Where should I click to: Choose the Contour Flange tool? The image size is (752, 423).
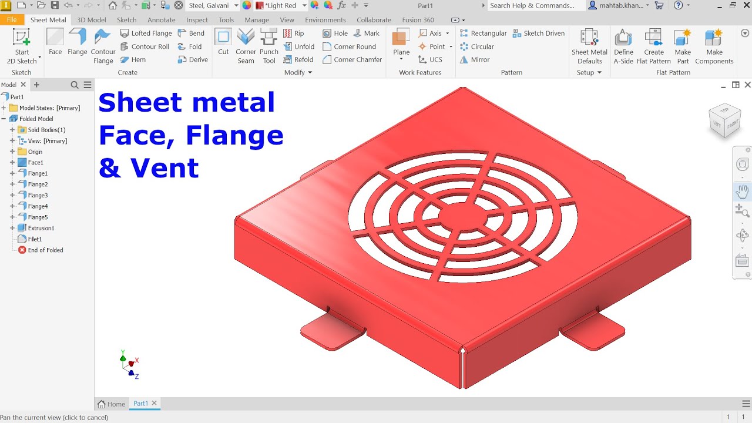[103, 46]
